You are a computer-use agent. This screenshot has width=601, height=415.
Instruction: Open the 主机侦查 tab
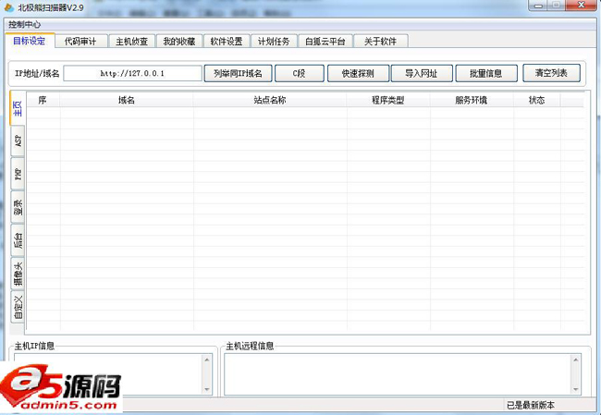[132, 41]
